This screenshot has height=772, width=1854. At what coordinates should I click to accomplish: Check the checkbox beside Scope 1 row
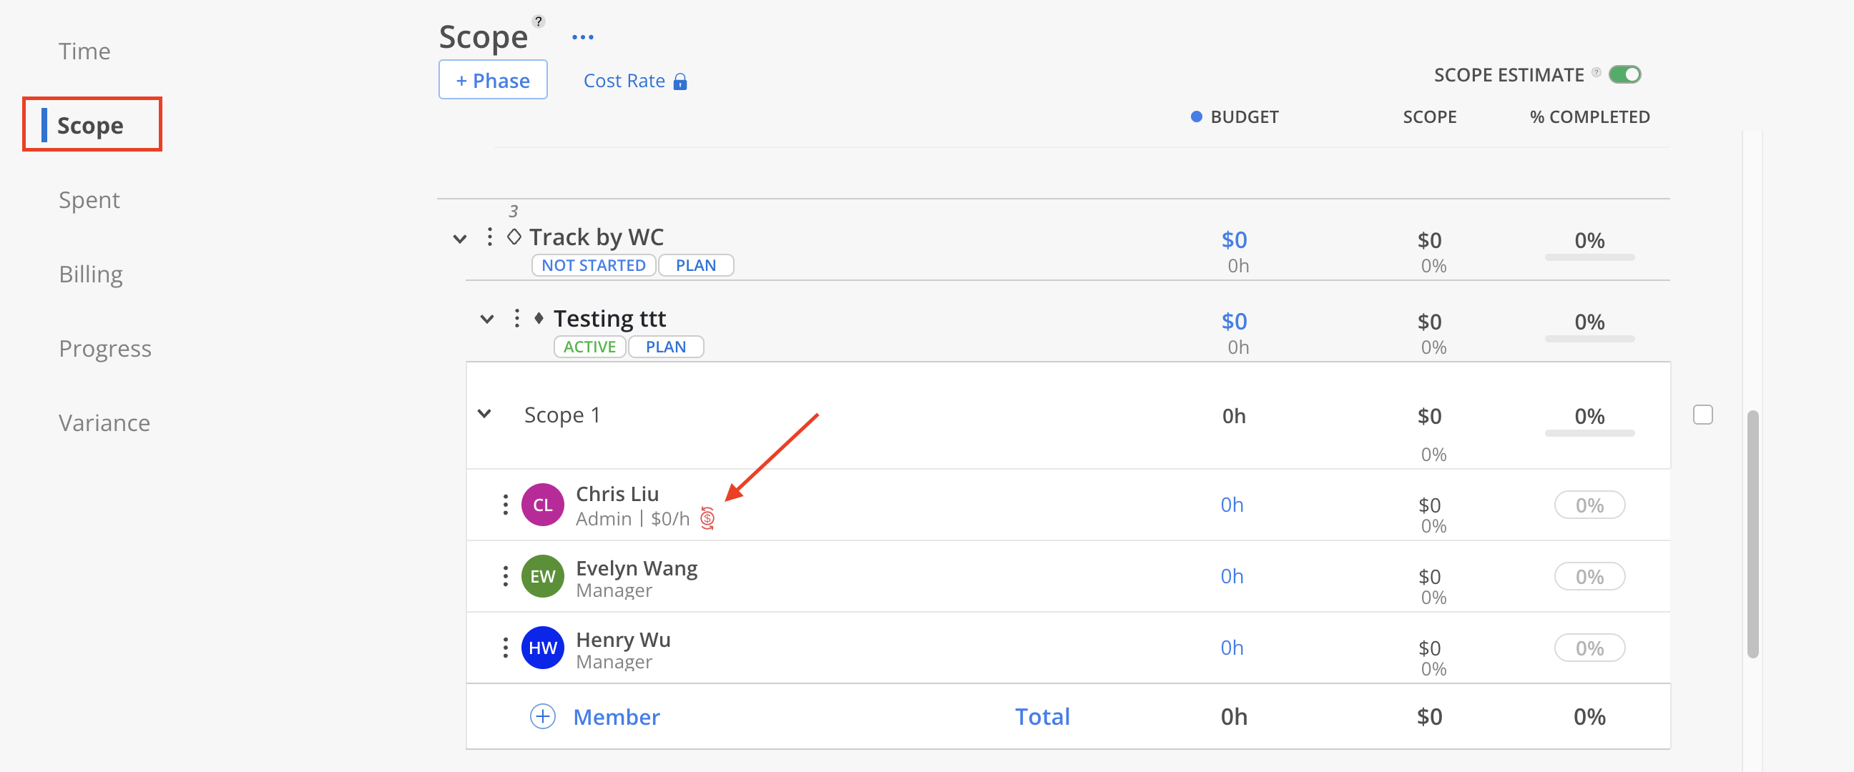click(x=1702, y=415)
